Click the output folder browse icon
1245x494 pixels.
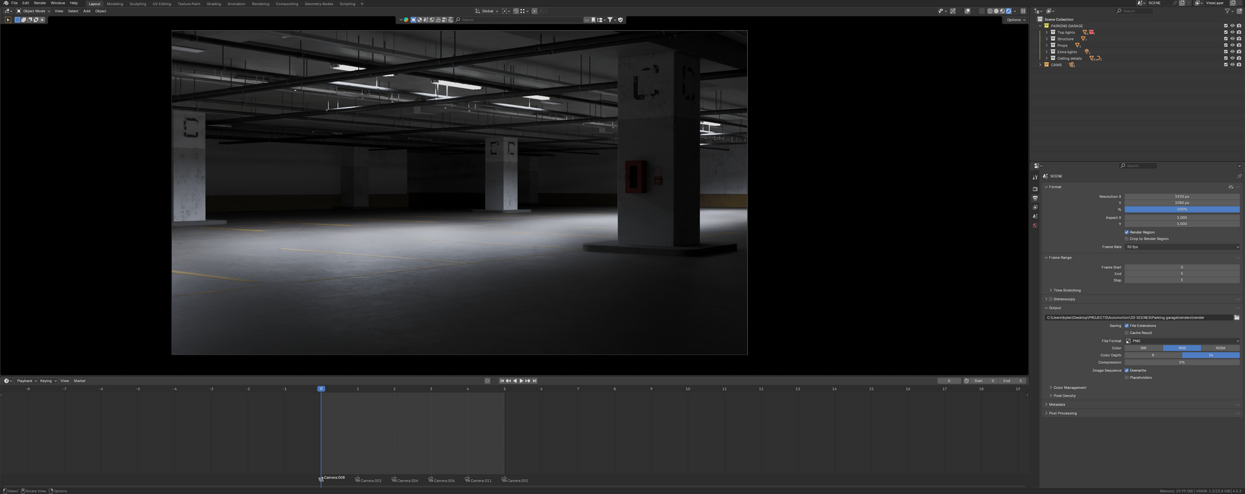point(1237,317)
